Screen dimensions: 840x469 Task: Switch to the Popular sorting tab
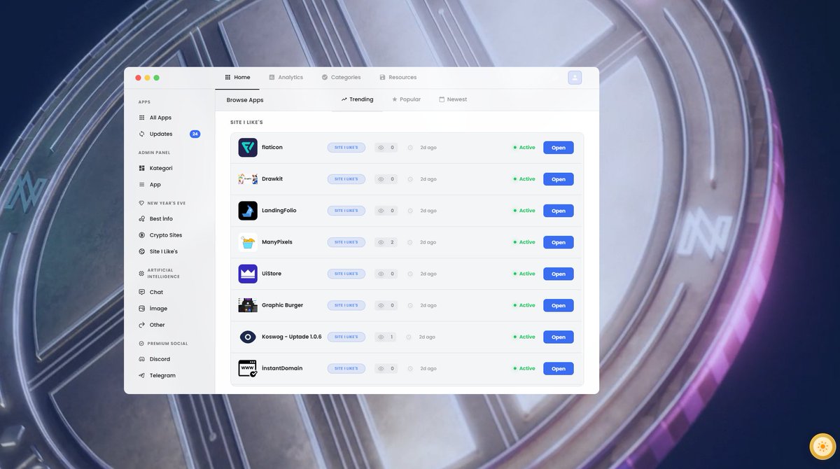tap(406, 99)
